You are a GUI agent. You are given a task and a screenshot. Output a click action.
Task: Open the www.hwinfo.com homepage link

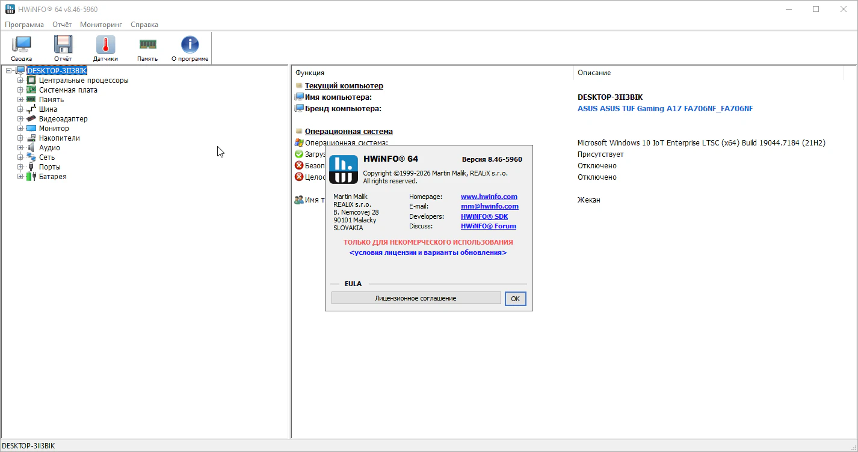click(489, 197)
